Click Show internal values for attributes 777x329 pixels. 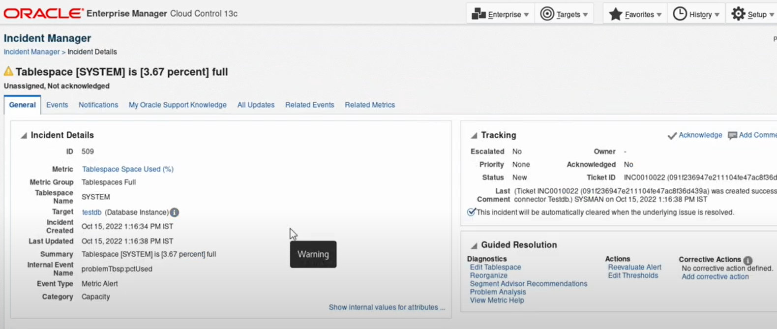tap(387, 307)
